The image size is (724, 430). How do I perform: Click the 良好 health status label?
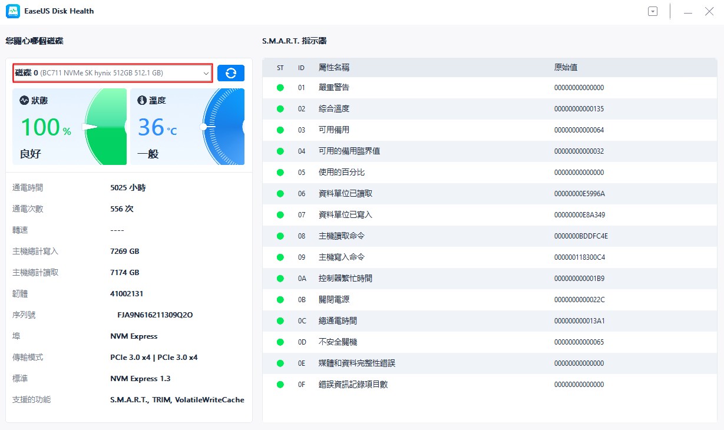[x=31, y=154]
